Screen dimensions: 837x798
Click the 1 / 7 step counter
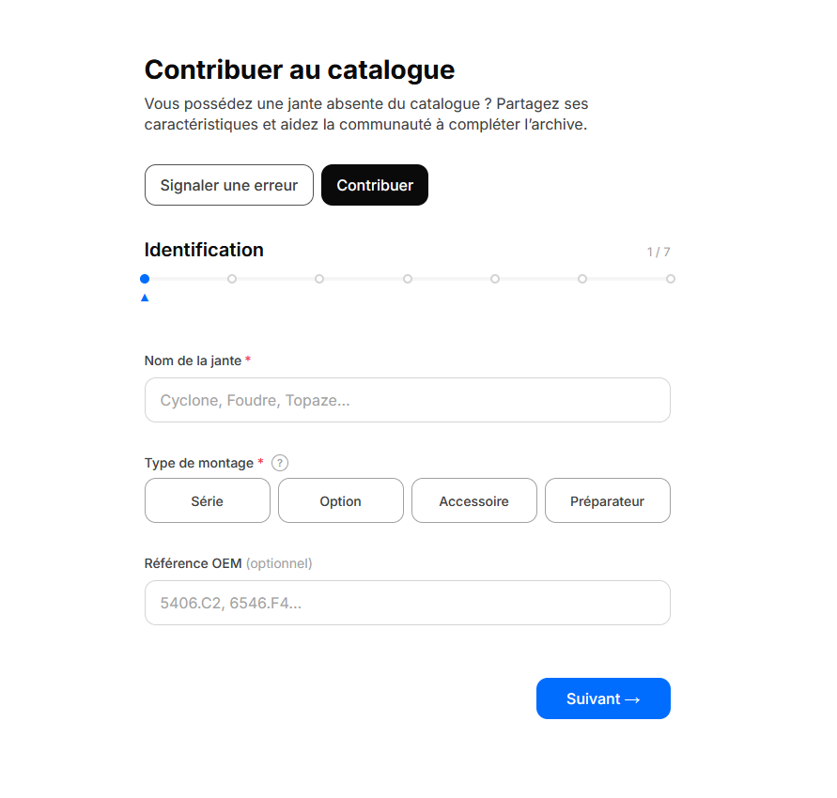[x=659, y=252]
